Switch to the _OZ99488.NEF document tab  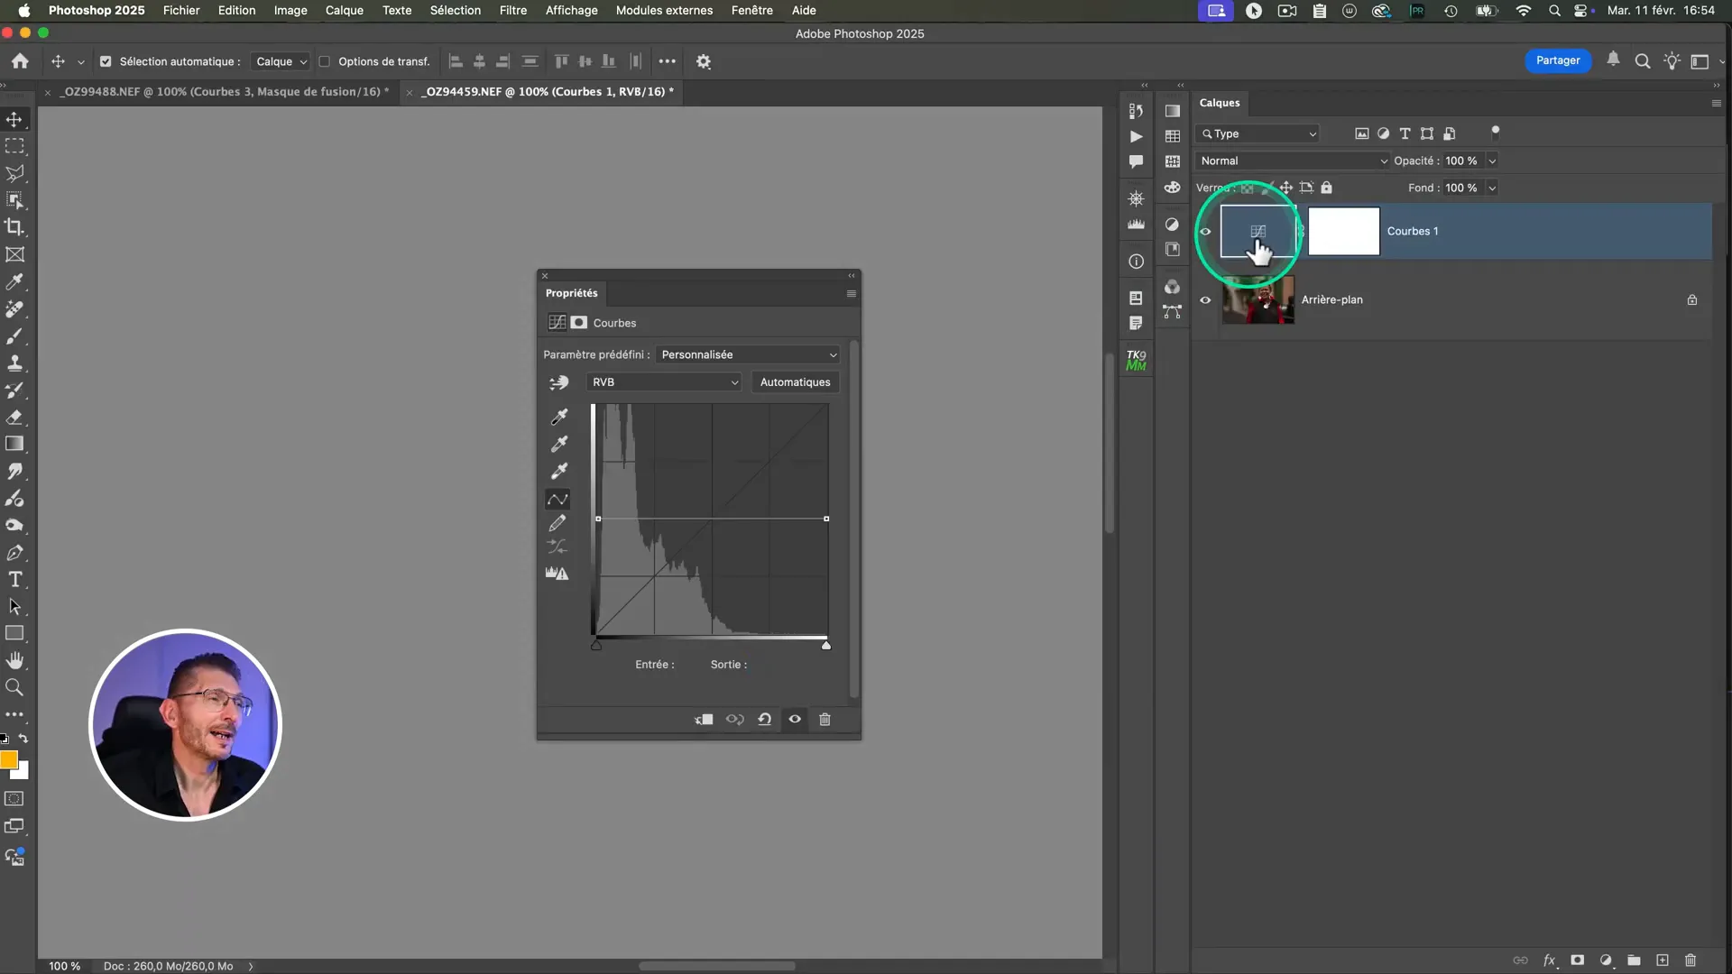click(x=225, y=91)
